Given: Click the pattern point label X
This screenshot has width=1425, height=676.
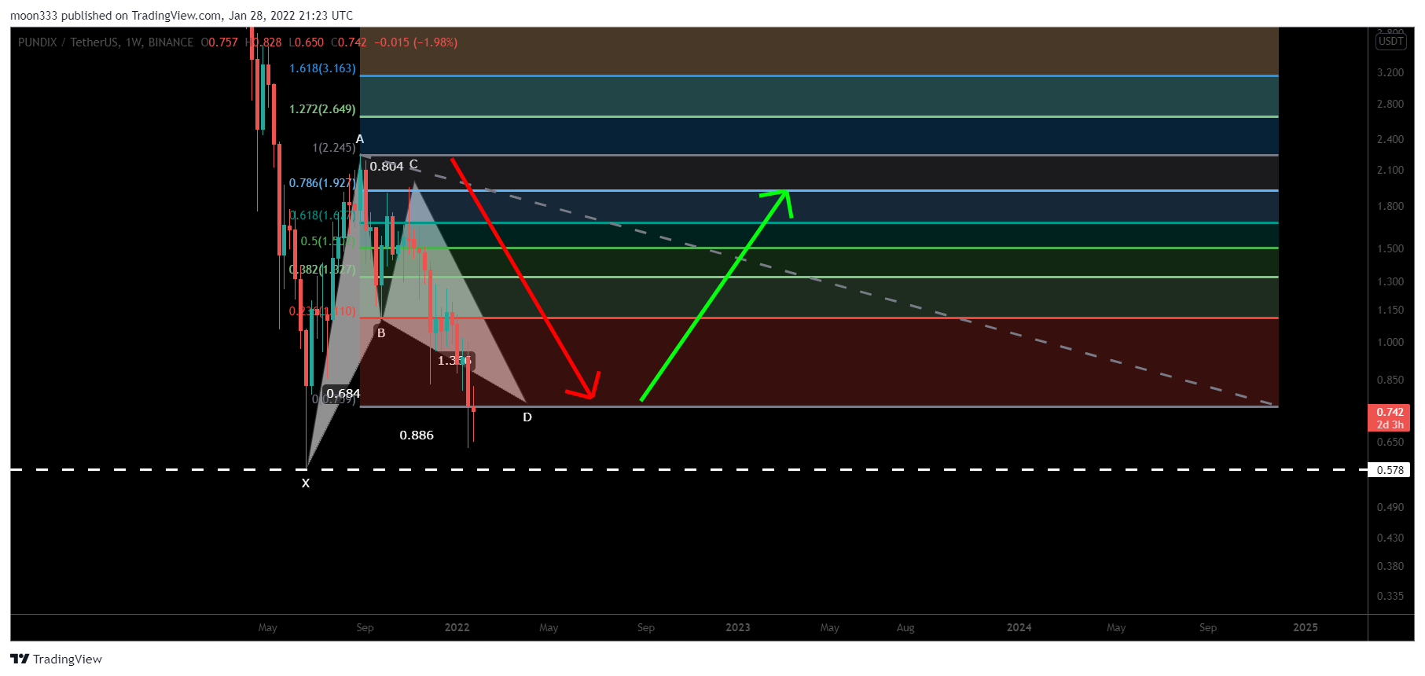Looking at the screenshot, I should click(x=306, y=483).
